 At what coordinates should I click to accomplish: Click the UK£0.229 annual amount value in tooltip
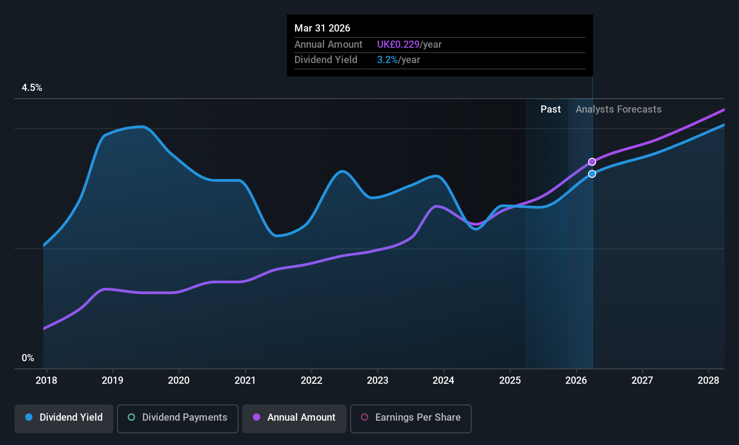click(x=398, y=44)
